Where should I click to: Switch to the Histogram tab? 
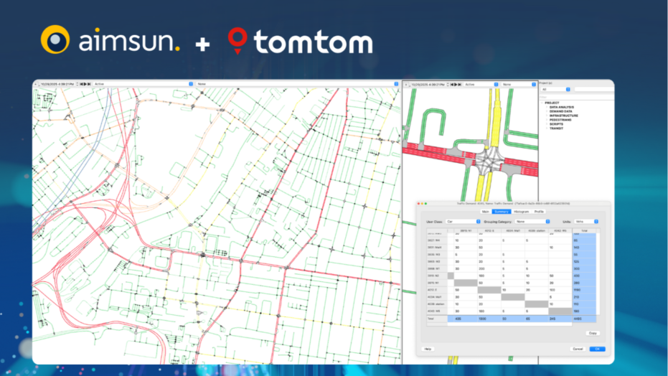[521, 212]
